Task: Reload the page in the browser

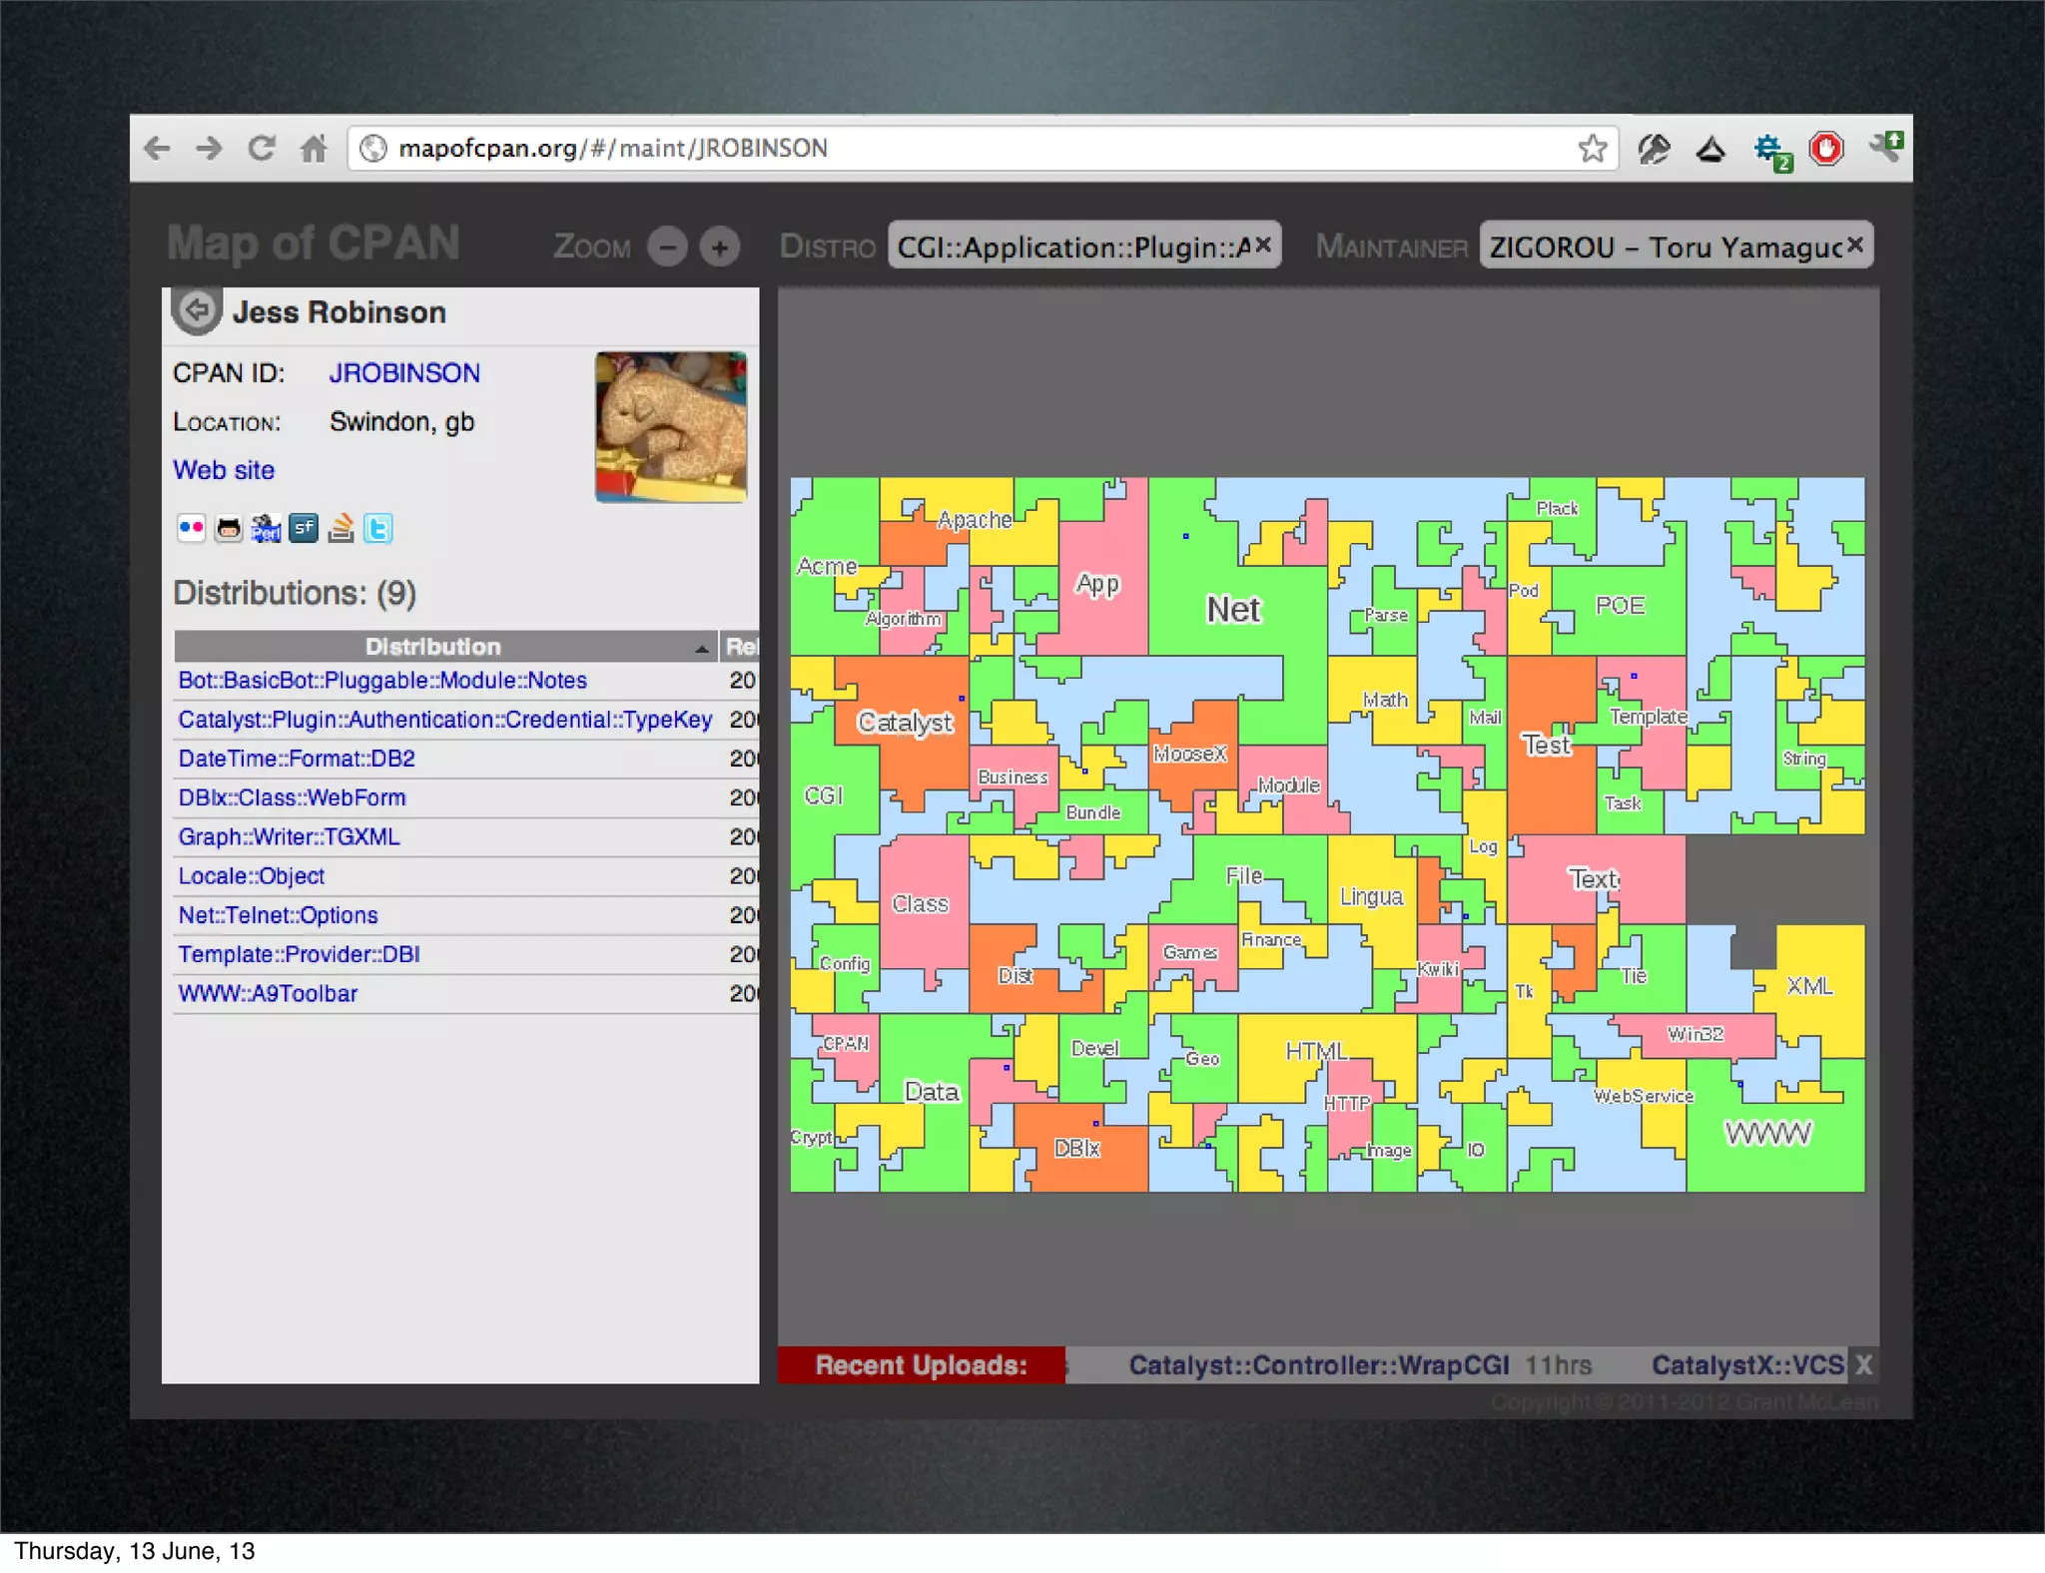Action: pyautogui.click(x=262, y=149)
